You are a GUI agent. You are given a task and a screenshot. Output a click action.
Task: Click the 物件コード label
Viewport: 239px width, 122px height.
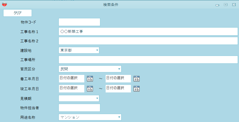click(28, 22)
